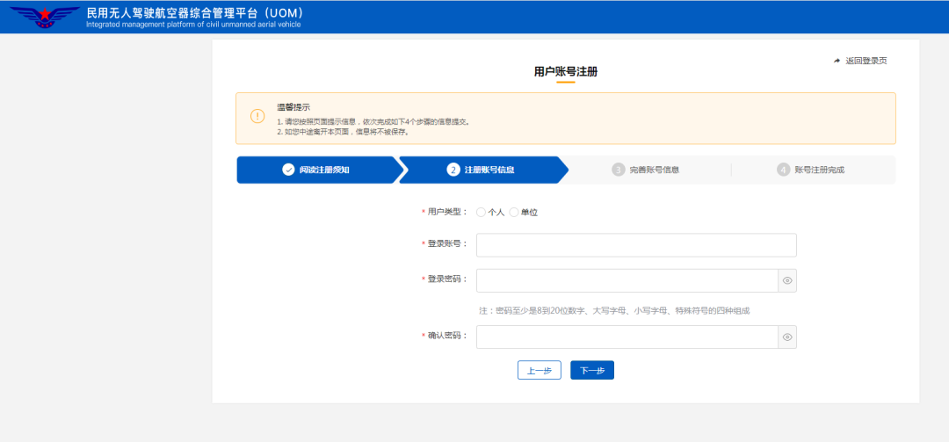Focus the 确认密码 input field
Viewport: 949px width, 442px height.
pos(627,337)
